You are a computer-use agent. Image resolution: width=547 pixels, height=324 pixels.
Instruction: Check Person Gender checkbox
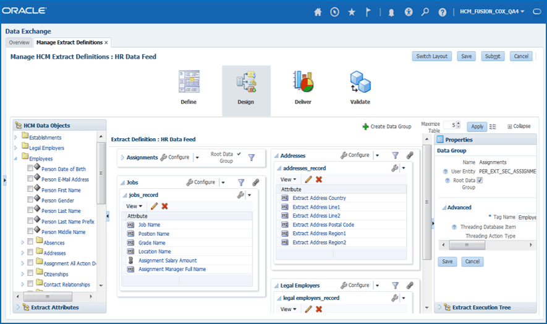click(30, 199)
